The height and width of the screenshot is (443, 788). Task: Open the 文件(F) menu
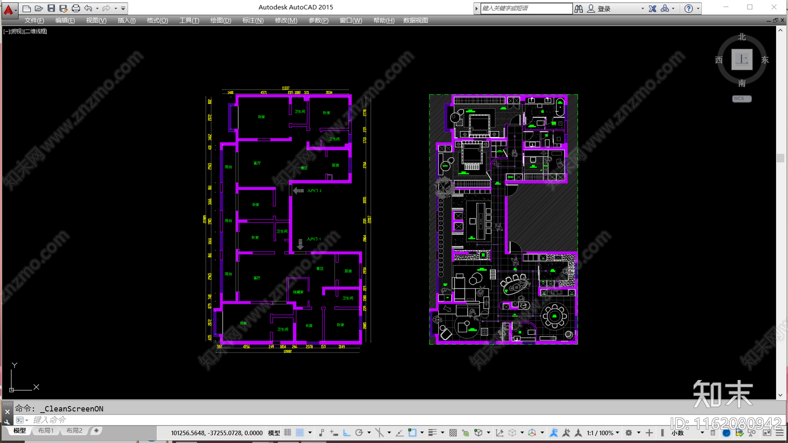34,20
